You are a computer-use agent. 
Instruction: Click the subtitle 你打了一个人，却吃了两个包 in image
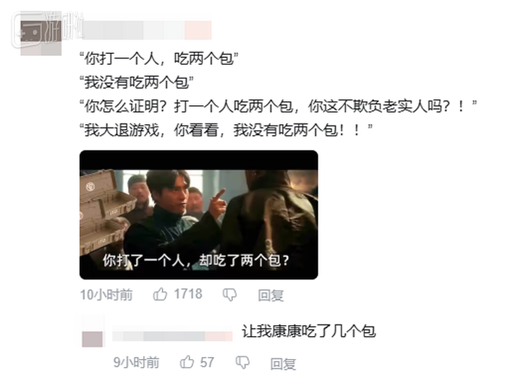[196, 260]
